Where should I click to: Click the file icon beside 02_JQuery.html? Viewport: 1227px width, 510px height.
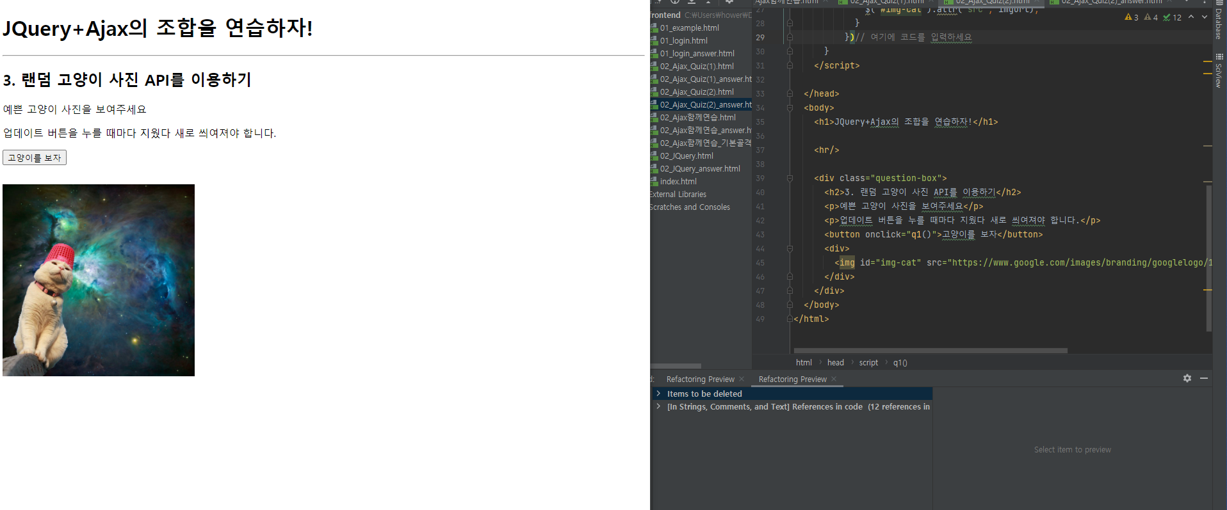[654, 156]
